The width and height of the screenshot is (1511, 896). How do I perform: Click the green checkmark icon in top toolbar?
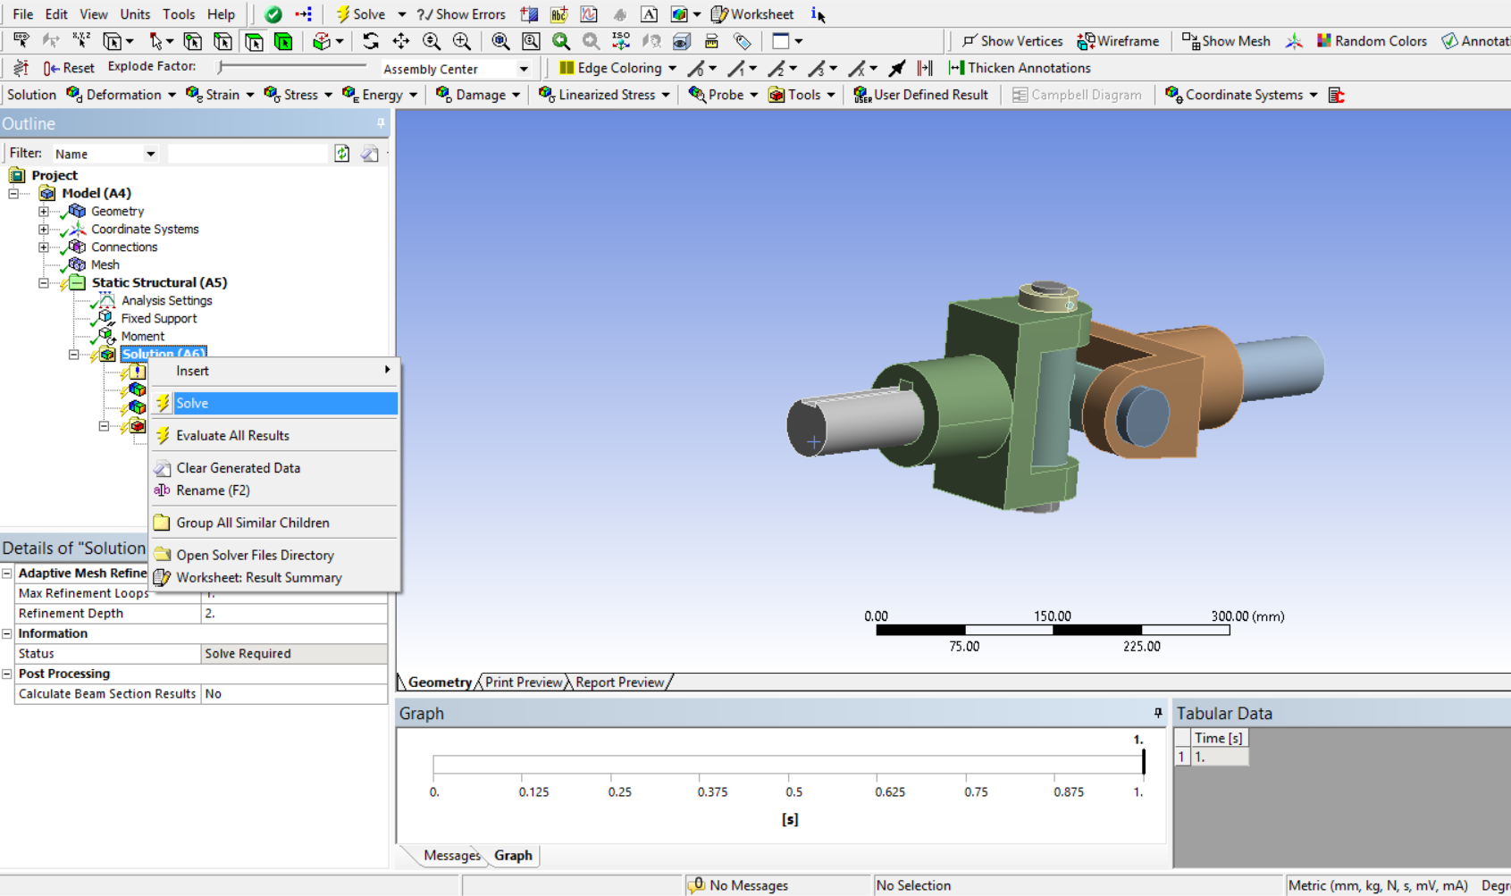(273, 14)
